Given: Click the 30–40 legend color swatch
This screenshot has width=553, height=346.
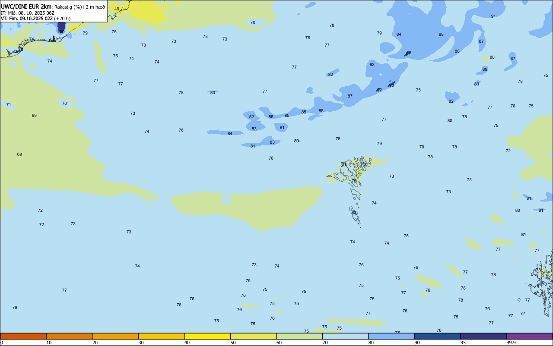Looking at the screenshot, I should 161,336.
